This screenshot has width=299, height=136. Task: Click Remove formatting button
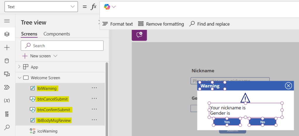tap(161, 24)
